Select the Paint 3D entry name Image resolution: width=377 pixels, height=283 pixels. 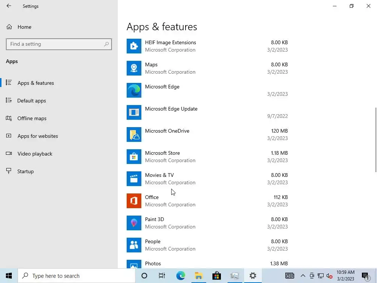point(154,220)
